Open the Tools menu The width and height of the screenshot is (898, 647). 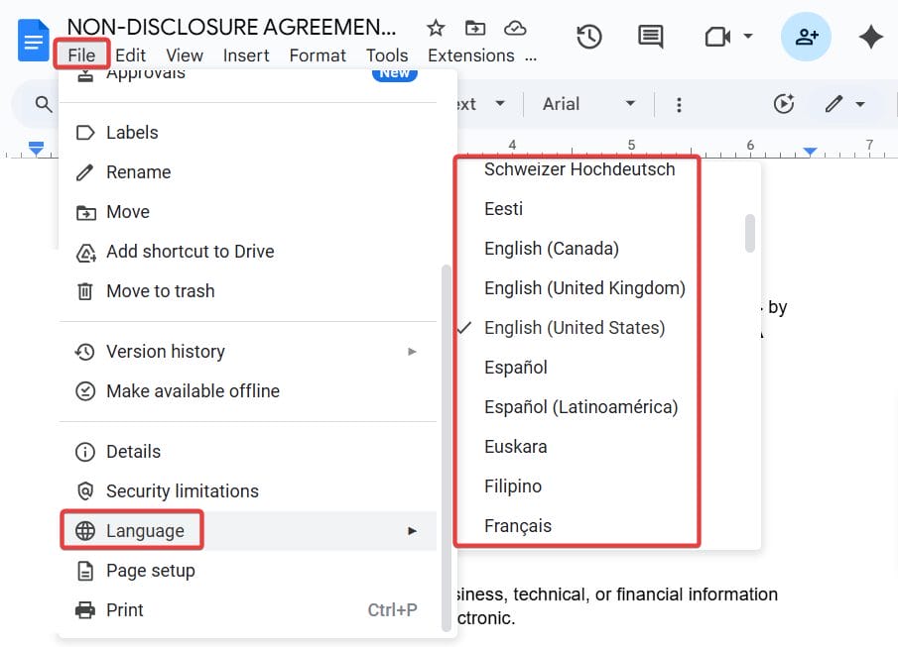(387, 55)
